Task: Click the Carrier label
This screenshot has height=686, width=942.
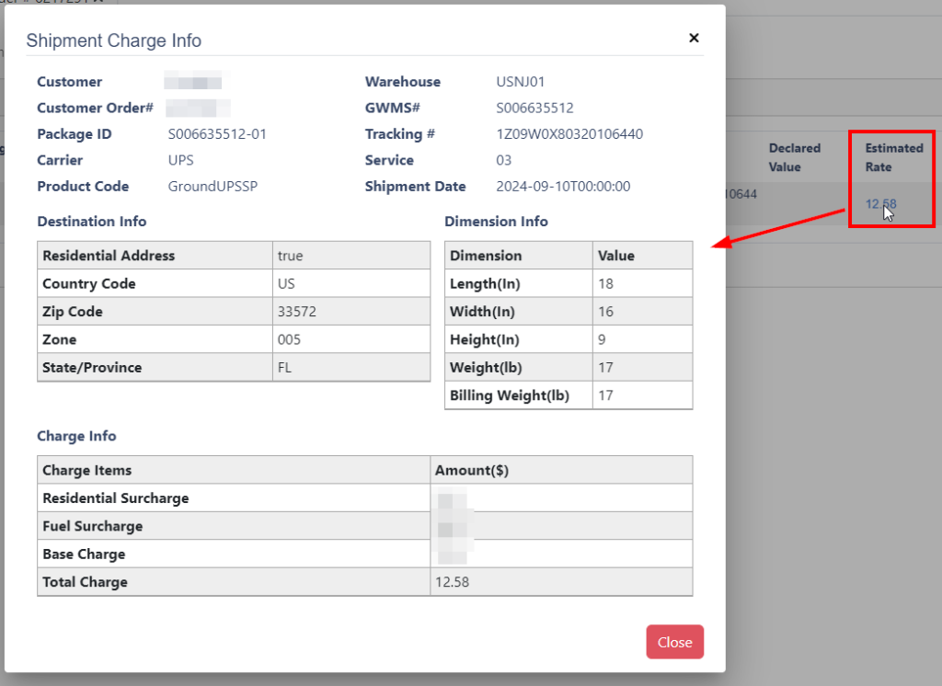Action: tap(60, 160)
